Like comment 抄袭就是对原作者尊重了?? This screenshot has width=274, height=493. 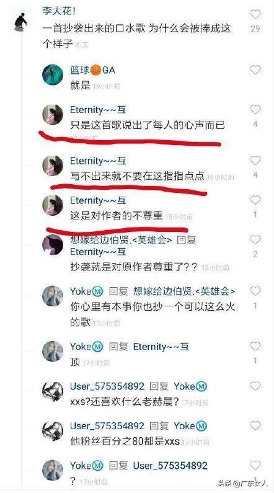255,240
